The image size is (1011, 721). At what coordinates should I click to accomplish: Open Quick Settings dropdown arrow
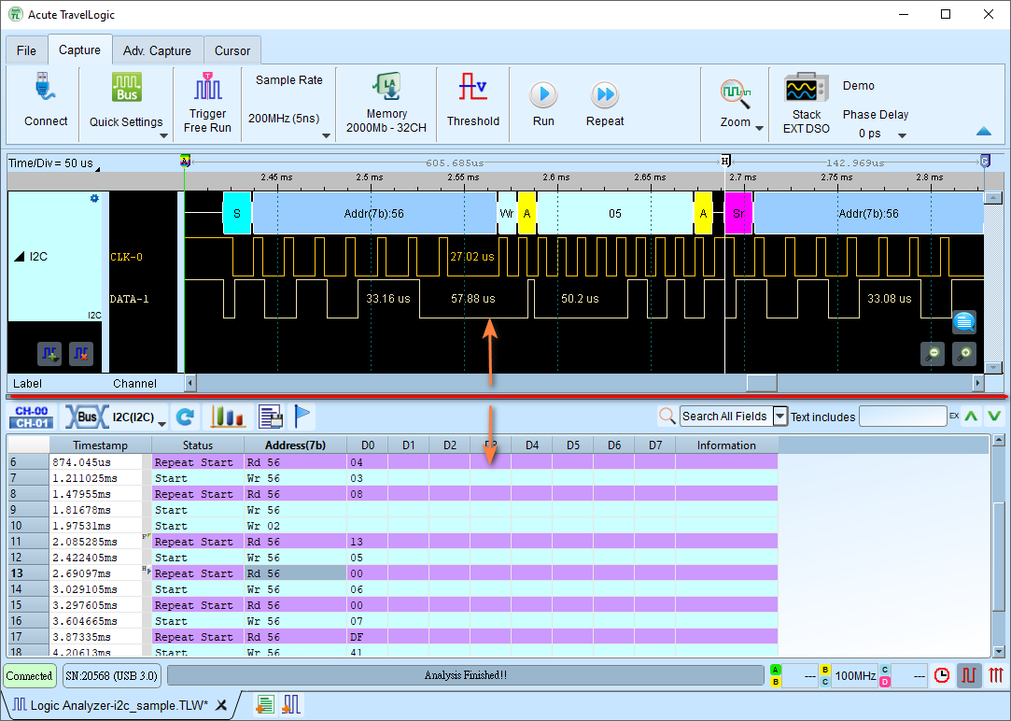click(163, 135)
